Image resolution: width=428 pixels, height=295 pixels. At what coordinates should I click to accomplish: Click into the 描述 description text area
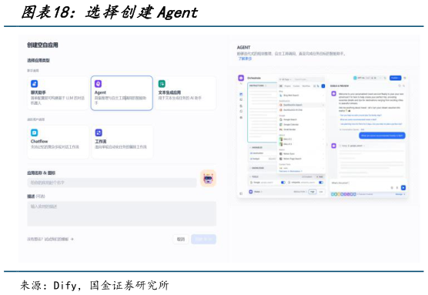tap(122, 213)
